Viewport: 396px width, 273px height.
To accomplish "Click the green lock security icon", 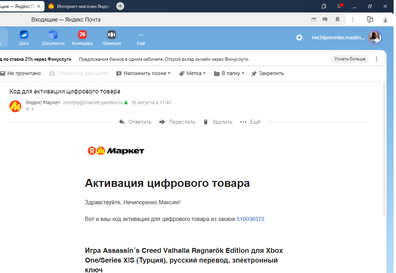I will pyautogui.click(x=126, y=102).
